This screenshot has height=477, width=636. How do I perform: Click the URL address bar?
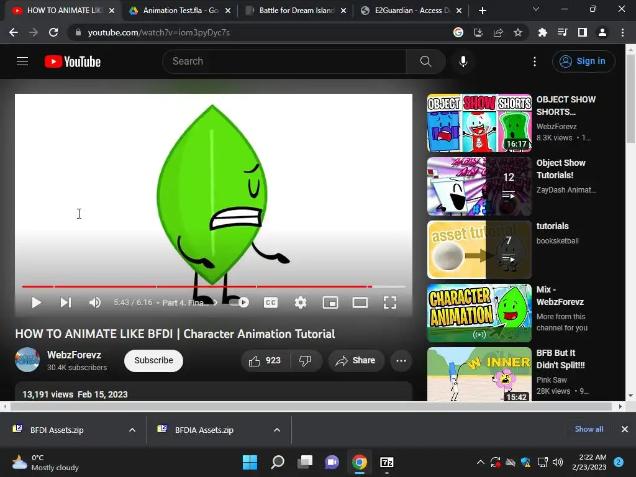[x=260, y=32]
